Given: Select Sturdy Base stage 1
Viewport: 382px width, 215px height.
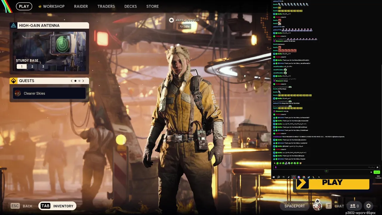Looking at the screenshot, I should click(21, 67).
